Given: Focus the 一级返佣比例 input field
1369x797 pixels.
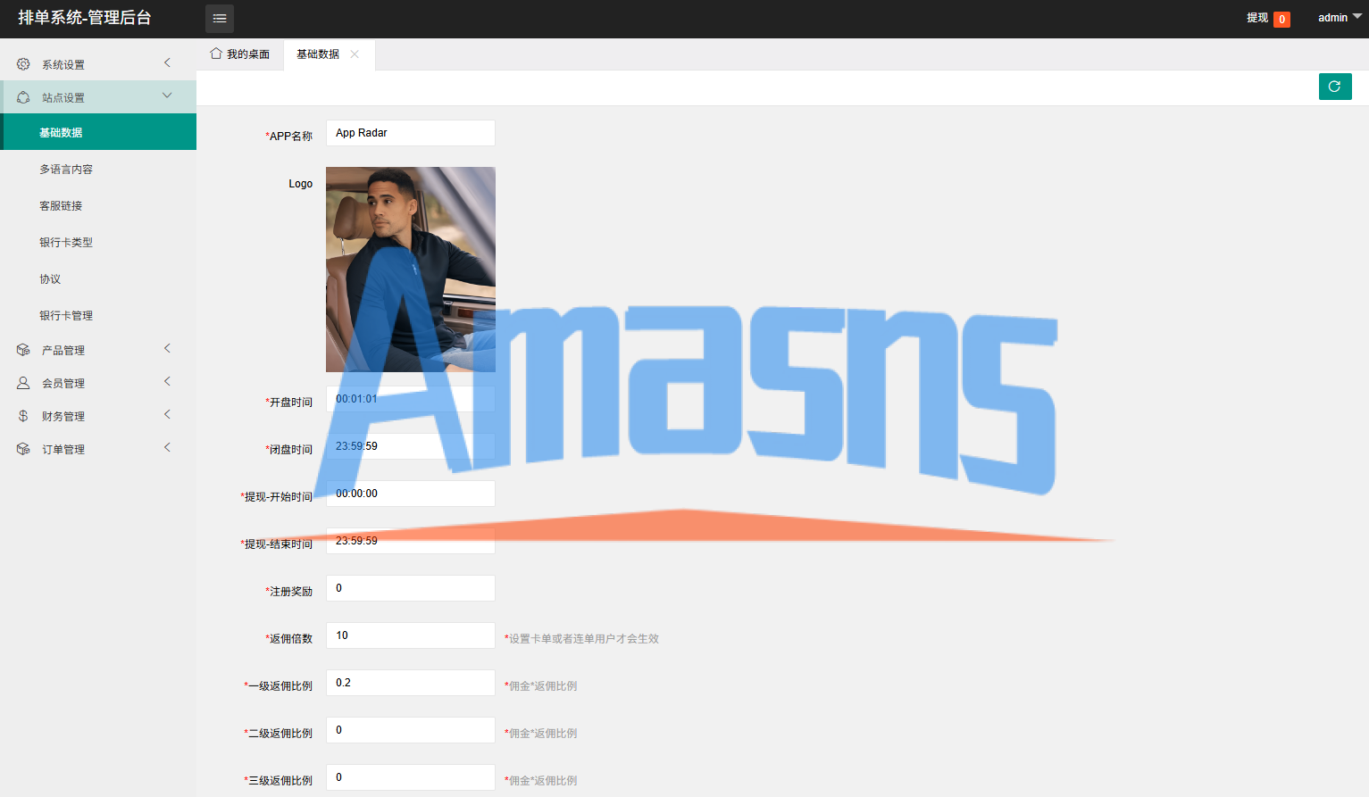Looking at the screenshot, I should coord(411,683).
